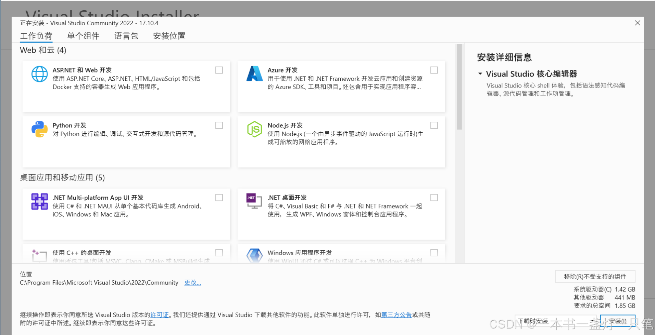Click the .NET MAUI workload icon
Screen dimensions: 655x335
click(40, 201)
